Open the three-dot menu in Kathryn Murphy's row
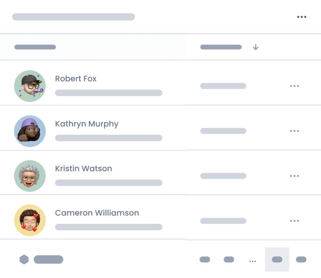This screenshot has width=321, height=278. click(294, 131)
